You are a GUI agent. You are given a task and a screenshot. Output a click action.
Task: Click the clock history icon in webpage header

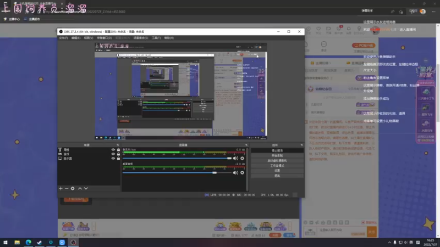309,29
